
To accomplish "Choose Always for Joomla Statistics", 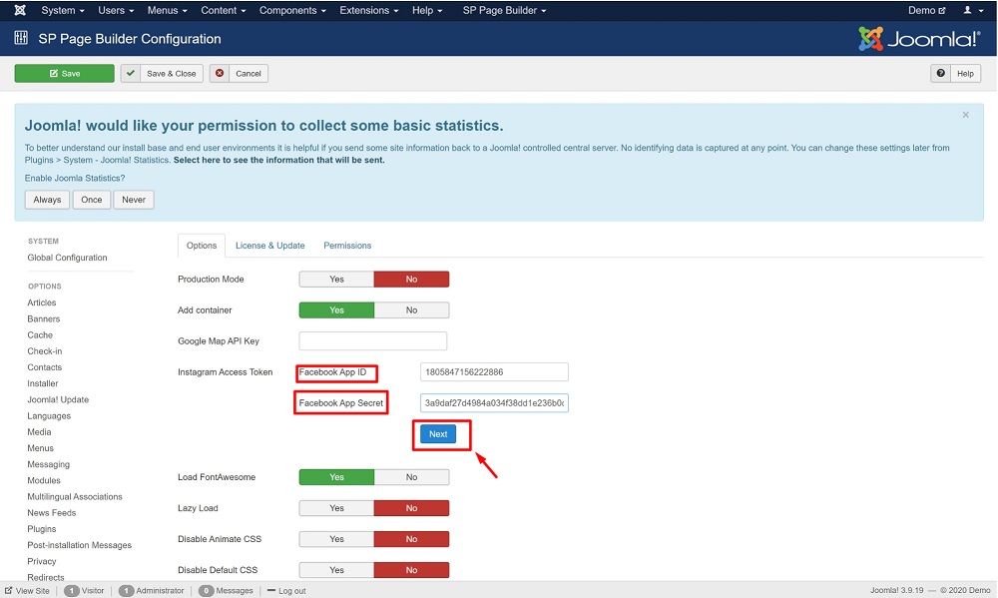I will (x=47, y=200).
